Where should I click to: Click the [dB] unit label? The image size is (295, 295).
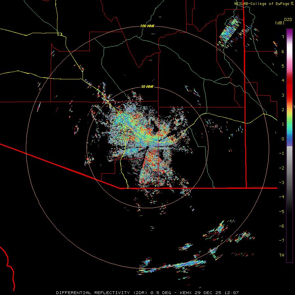click(280, 23)
